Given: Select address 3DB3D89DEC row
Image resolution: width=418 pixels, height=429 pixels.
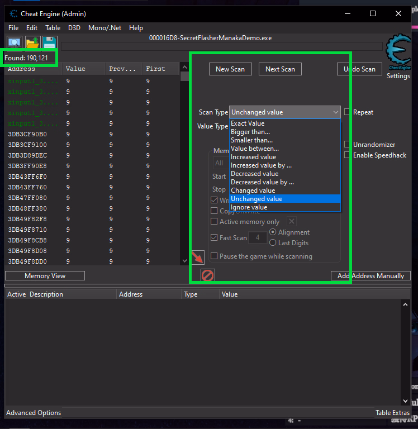Looking at the screenshot, I should pyautogui.click(x=92, y=155).
